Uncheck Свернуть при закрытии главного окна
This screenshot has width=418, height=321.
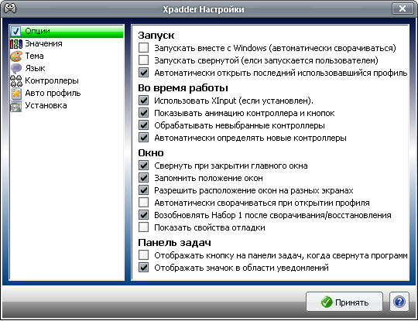pos(144,166)
